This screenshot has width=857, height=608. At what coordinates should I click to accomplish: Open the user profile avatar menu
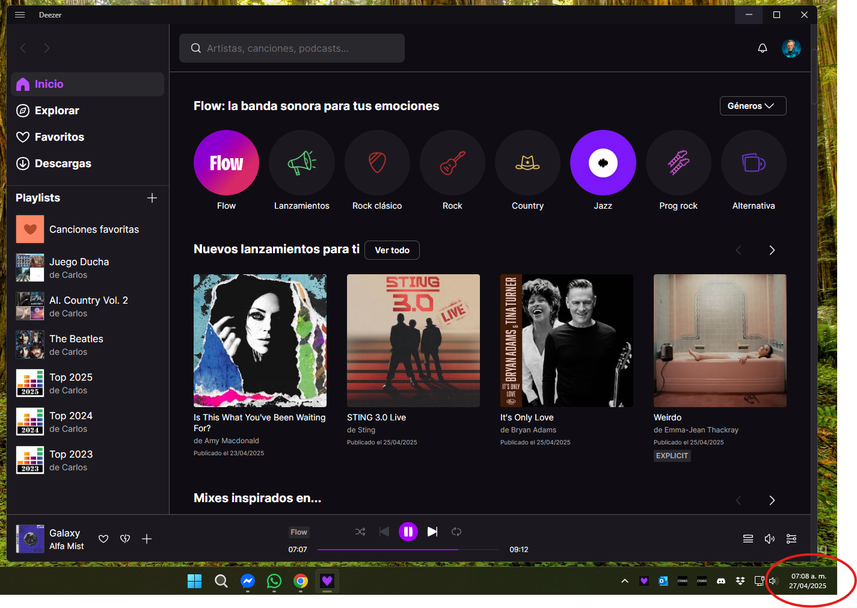coord(791,48)
